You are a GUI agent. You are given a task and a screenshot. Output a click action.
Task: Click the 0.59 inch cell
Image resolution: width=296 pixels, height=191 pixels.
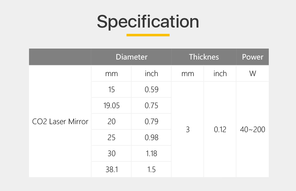coord(151,89)
